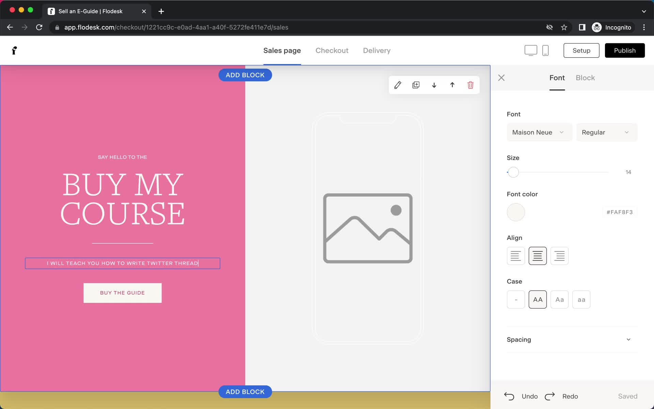Open the Regular font weight dropdown
654x409 pixels.
pyautogui.click(x=606, y=132)
